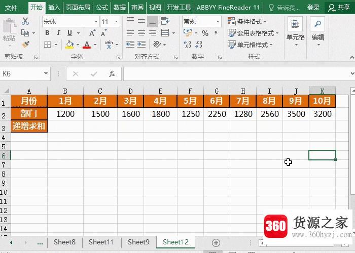Toggle Wrap Text icon
This screenshot has height=253, width=355.
(x=165, y=21)
